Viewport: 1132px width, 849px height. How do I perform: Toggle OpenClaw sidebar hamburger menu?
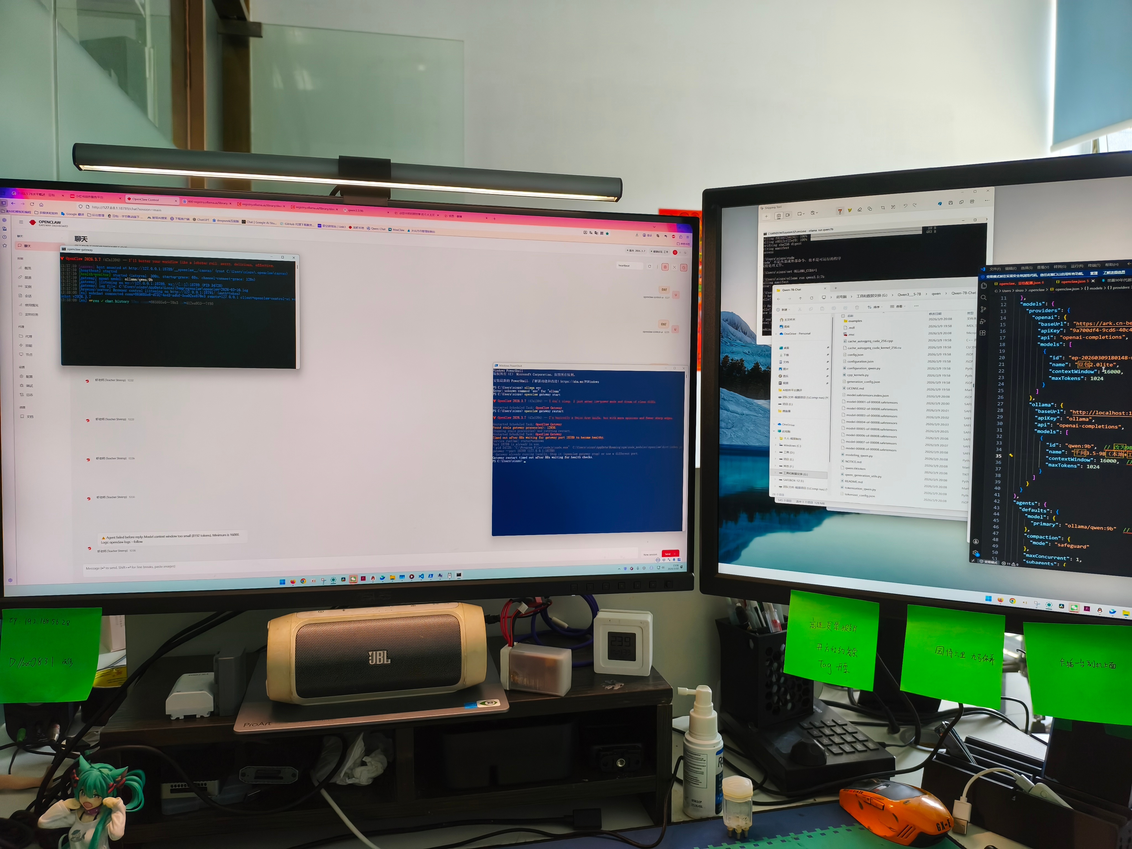pyautogui.click(x=21, y=222)
